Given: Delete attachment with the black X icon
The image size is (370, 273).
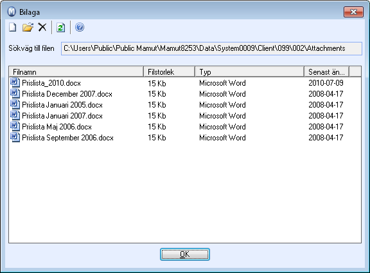Looking at the screenshot, I should point(42,27).
